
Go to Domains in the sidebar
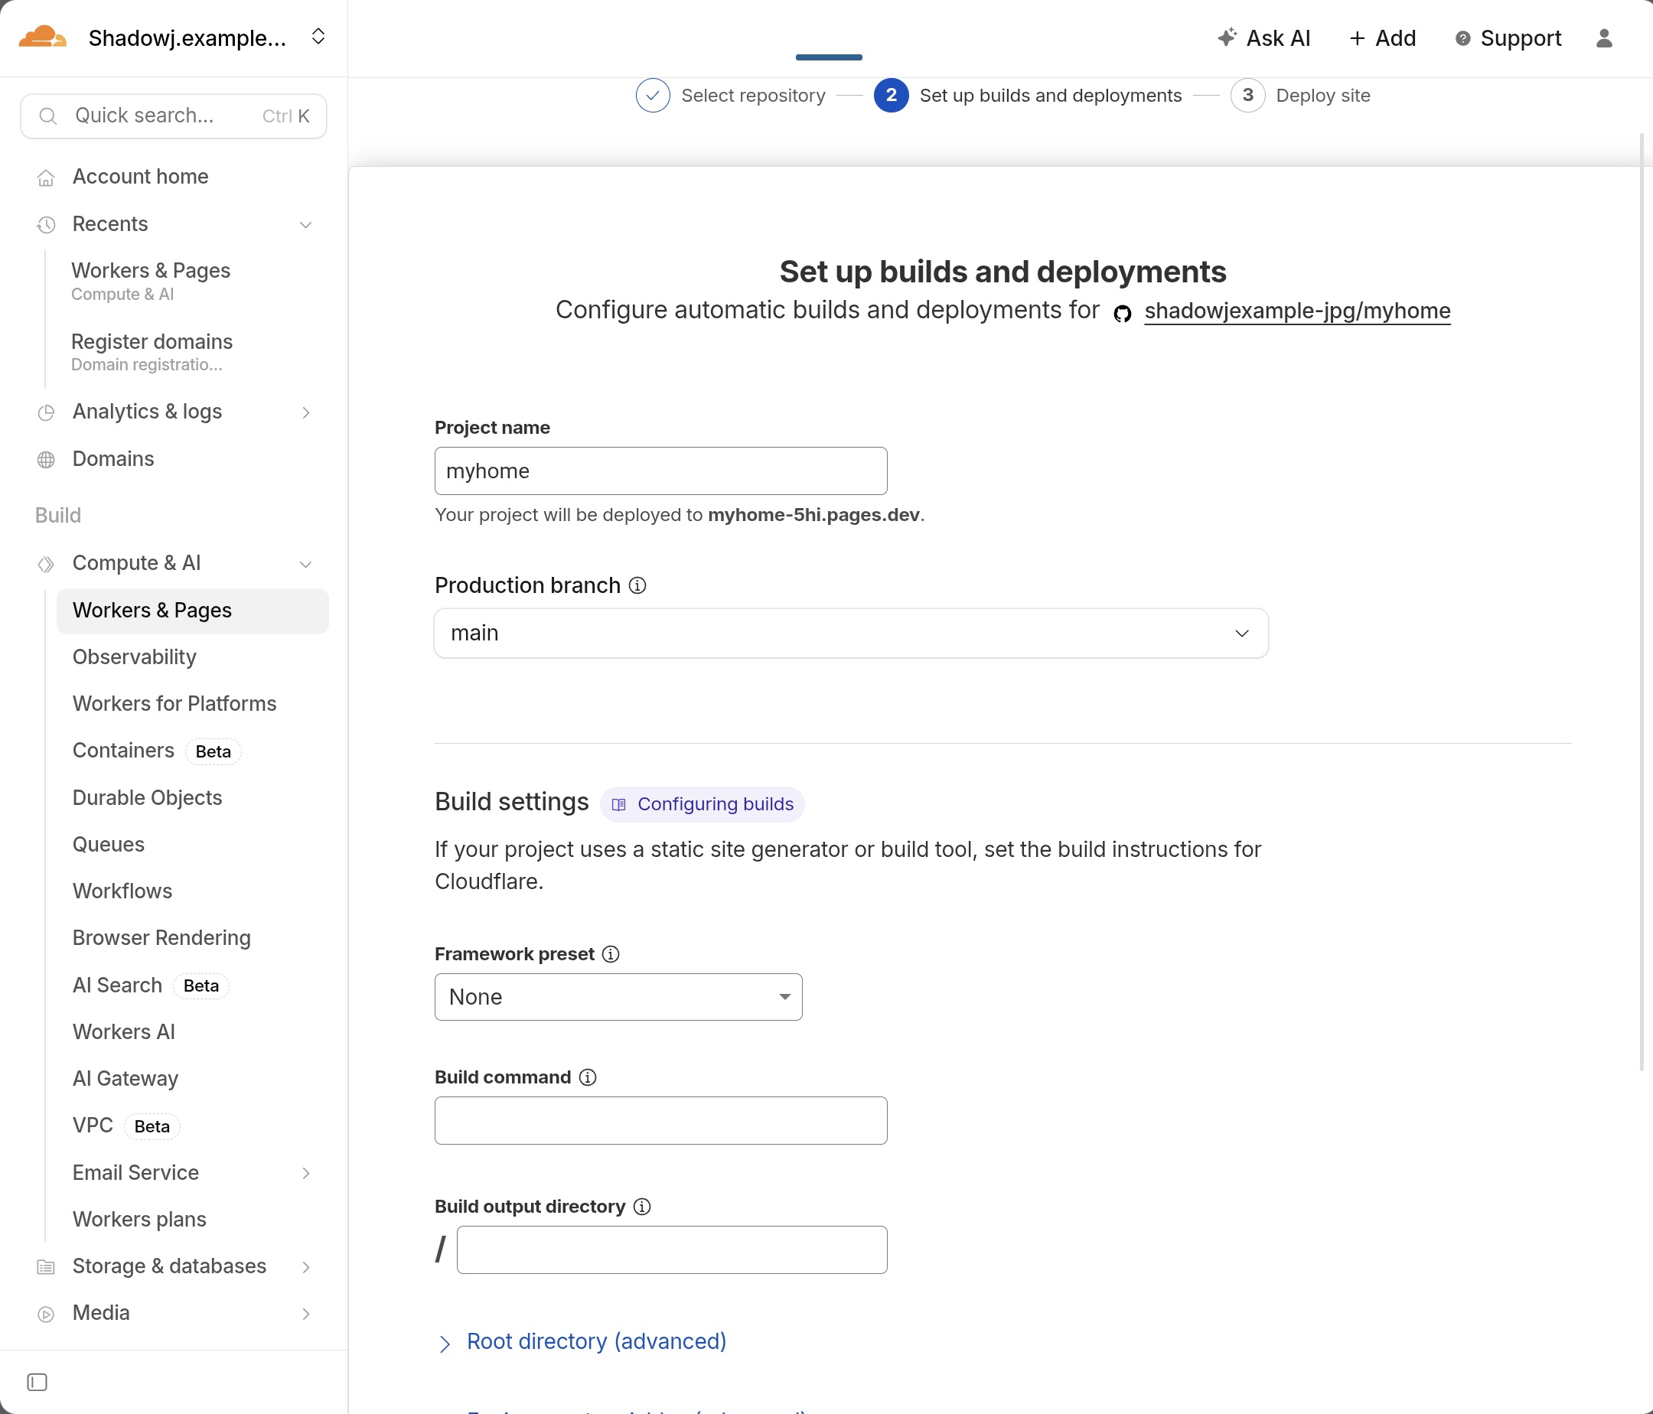[x=113, y=458]
